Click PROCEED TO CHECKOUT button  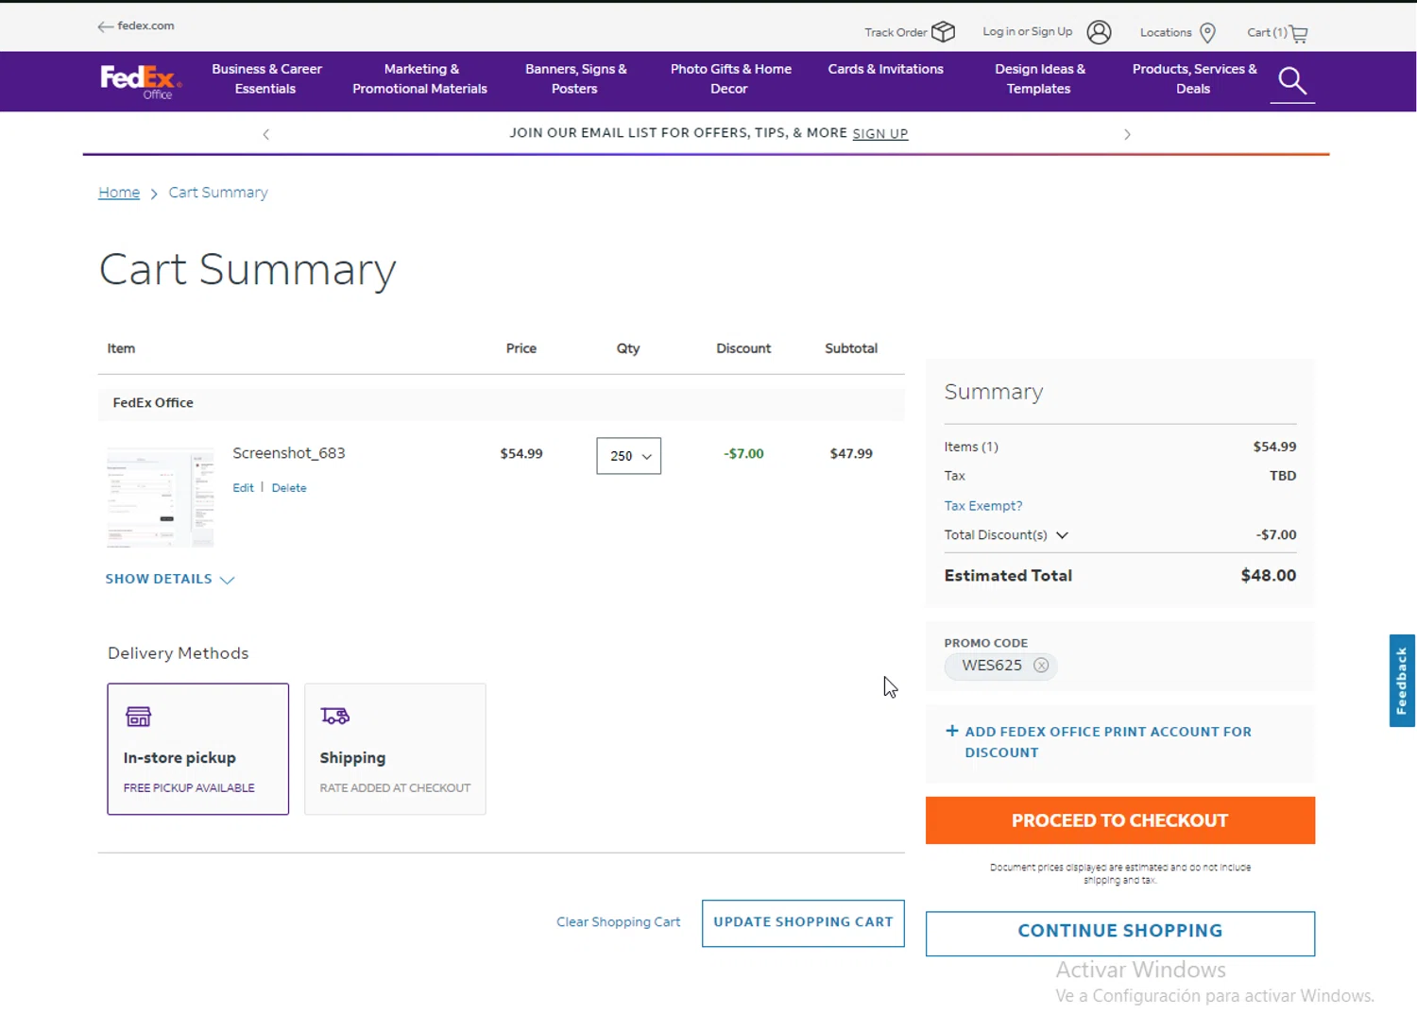(x=1120, y=820)
